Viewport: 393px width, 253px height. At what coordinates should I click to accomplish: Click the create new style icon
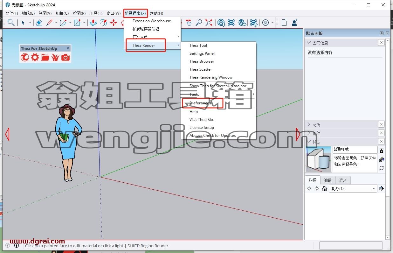pos(382,159)
